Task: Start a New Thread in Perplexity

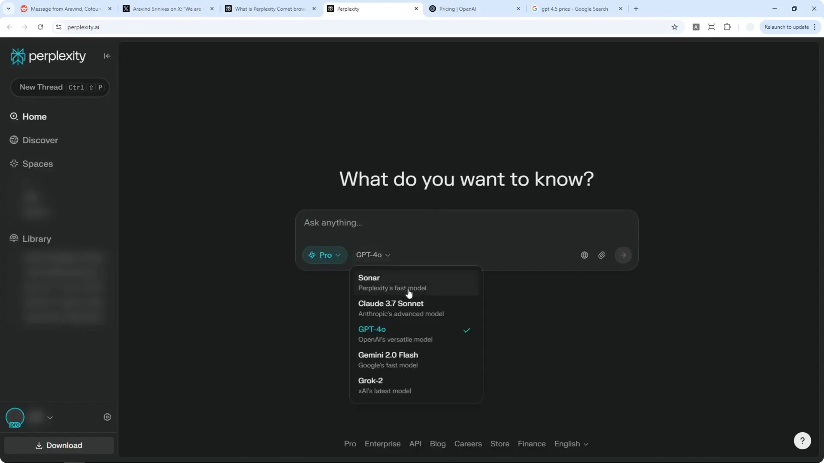Action: coord(60,87)
